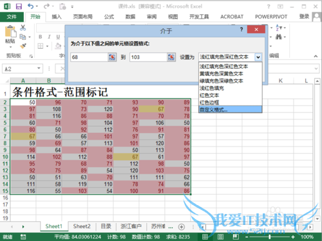Open the 目录 worksheet tab

pos(106,226)
